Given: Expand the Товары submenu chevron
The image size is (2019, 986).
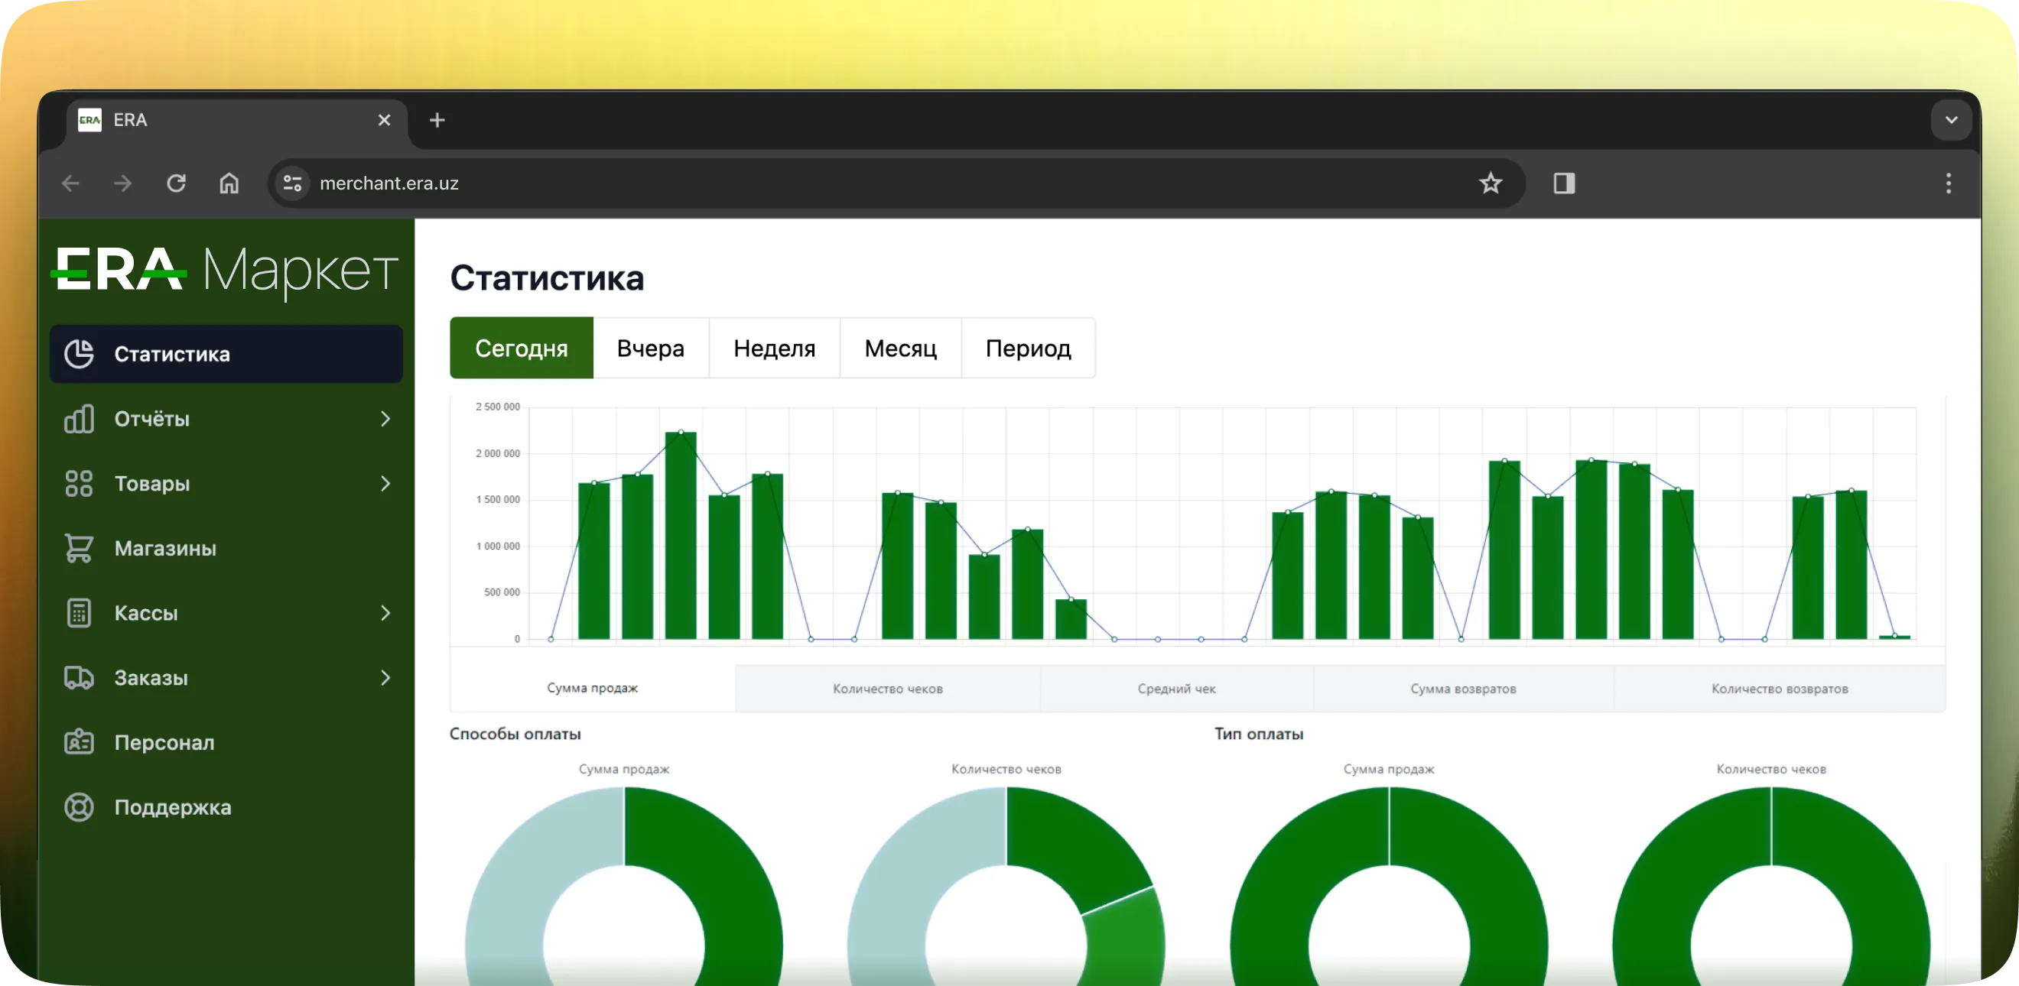Looking at the screenshot, I should (385, 483).
